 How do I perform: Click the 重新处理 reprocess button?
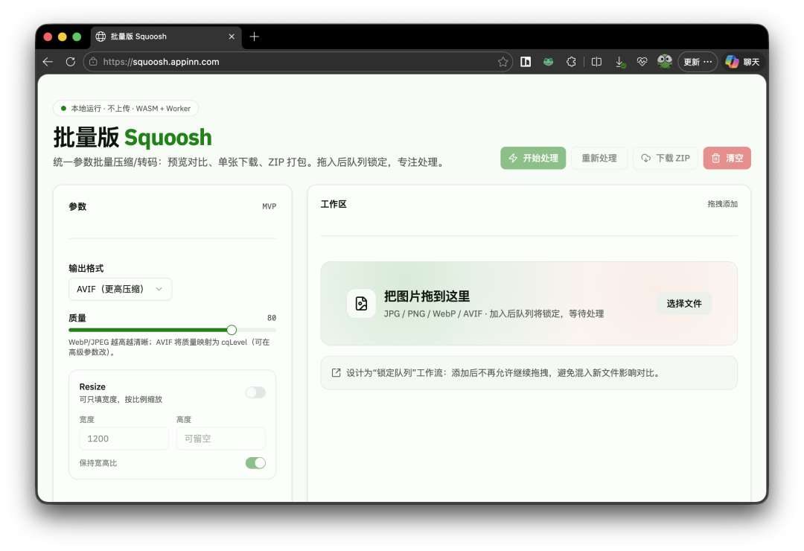599,158
